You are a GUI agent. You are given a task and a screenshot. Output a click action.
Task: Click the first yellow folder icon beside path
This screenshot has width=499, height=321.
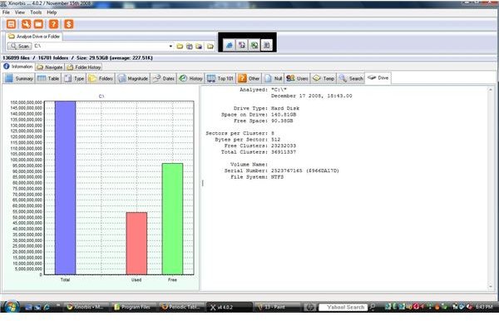click(180, 46)
